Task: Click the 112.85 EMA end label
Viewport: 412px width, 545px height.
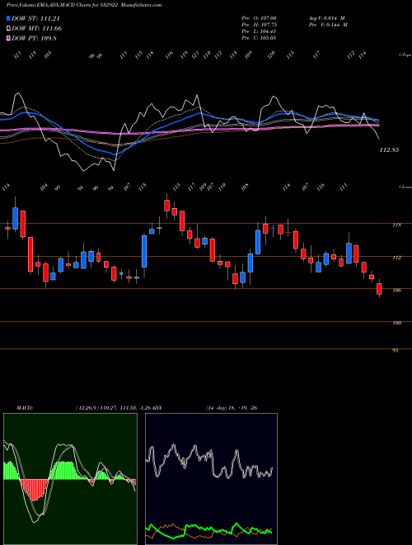Action: coord(389,150)
